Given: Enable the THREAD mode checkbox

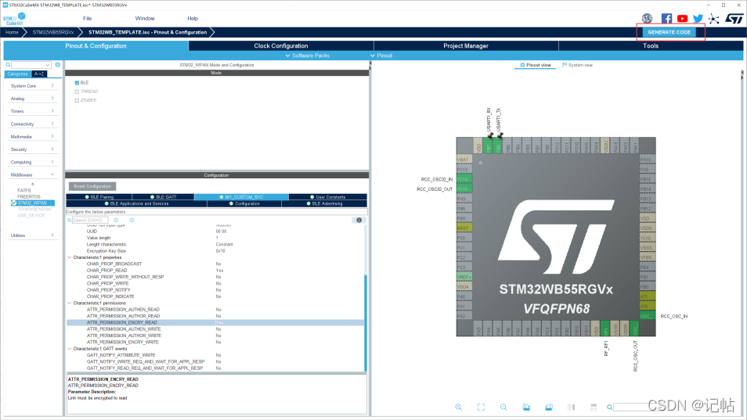Looking at the screenshot, I should (77, 92).
